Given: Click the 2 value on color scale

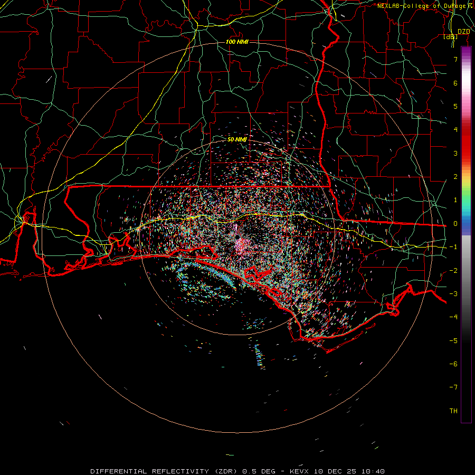Looking at the screenshot, I should [x=455, y=177].
